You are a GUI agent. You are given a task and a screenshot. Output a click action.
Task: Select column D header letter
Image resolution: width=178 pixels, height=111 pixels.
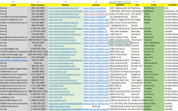65,2
